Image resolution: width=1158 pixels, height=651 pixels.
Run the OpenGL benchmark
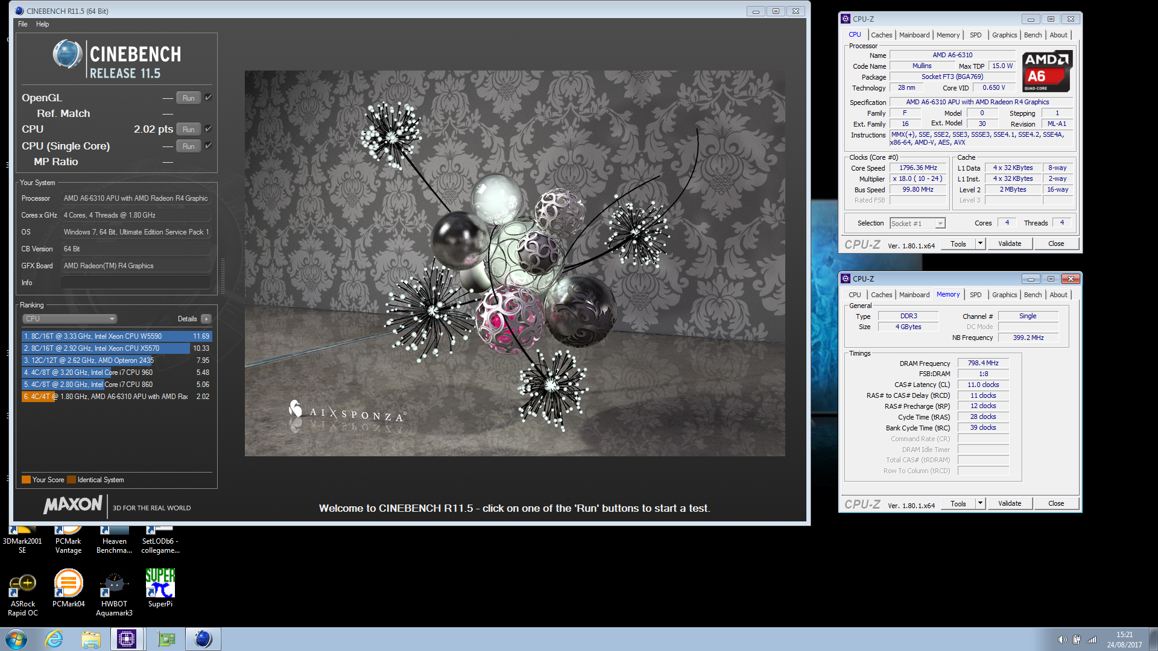click(x=189, y=98)
